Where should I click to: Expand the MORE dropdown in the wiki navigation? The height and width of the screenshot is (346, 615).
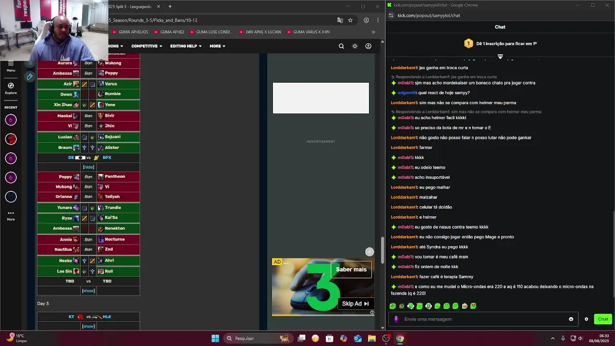(x=218, y=46)
